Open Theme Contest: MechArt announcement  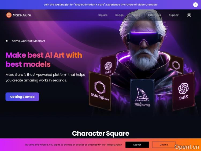pyautogui.click(x=28, y=41)
